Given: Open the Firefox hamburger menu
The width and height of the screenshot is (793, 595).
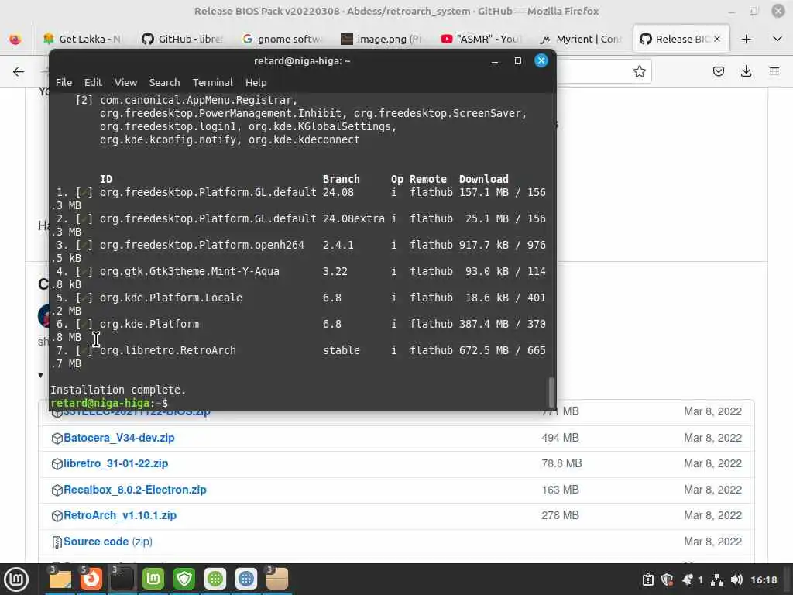Looking at the screenshot, I should 774,71.
